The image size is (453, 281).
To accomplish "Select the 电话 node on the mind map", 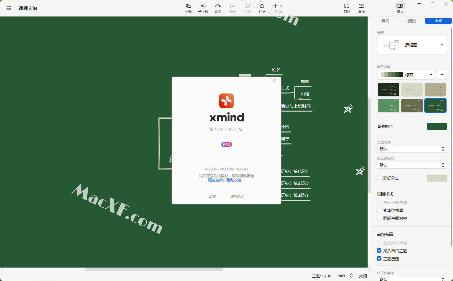I will (305, 94).
